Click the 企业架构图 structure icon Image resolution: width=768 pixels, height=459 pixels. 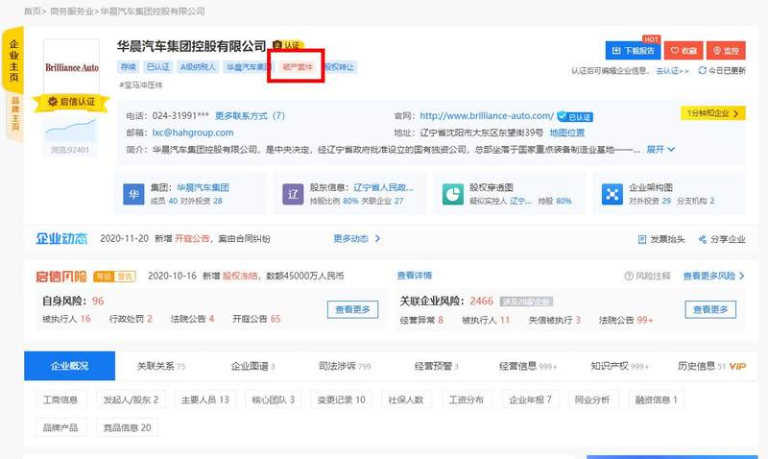point(612,194)
